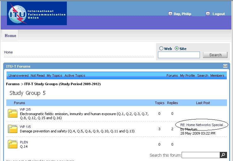233x161 pixels.
Task: Open the RE: Home Networks Special post
Action: (203, 125)
